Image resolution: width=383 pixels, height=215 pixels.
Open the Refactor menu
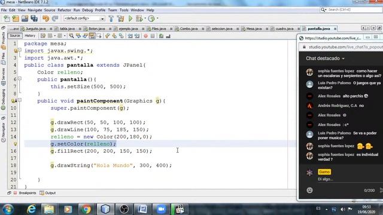click(x=64, y=10)
